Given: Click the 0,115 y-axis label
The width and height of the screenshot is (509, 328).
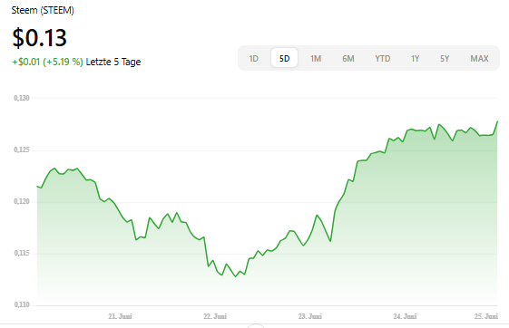Looking at the screenshot, I should point(22,253).
